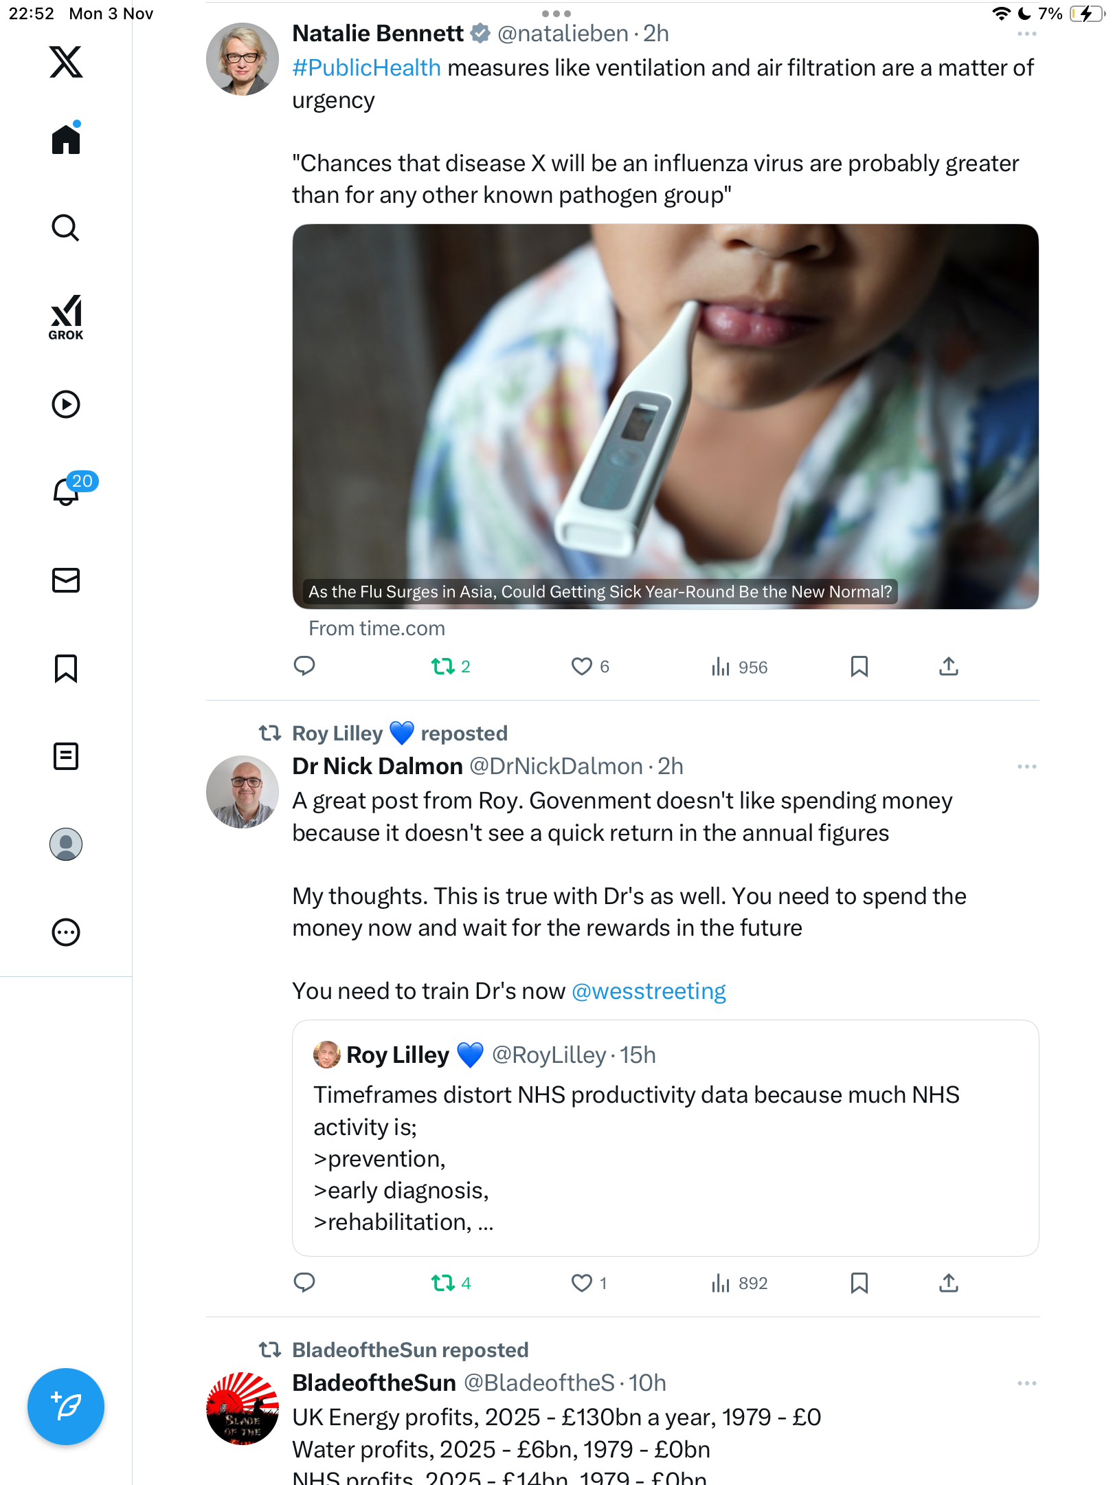This screenshot has height=1485, width=1113.
Task: Open the @wesstreeting mention
Action: click(649, 991)
